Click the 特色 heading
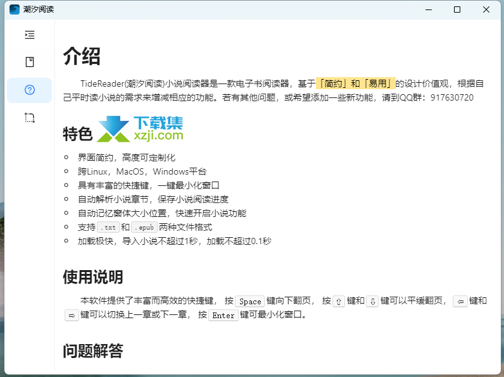 point(78,133)
